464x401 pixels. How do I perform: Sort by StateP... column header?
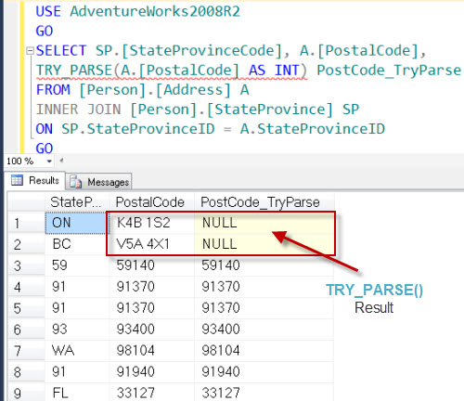coord(77,202)
